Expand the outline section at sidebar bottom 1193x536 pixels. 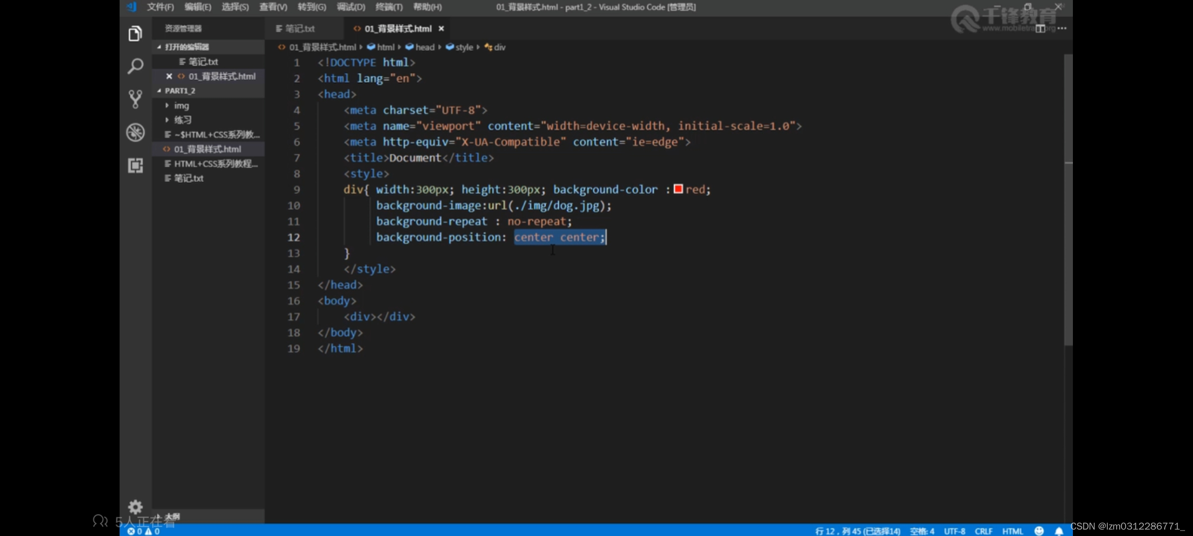208,517
